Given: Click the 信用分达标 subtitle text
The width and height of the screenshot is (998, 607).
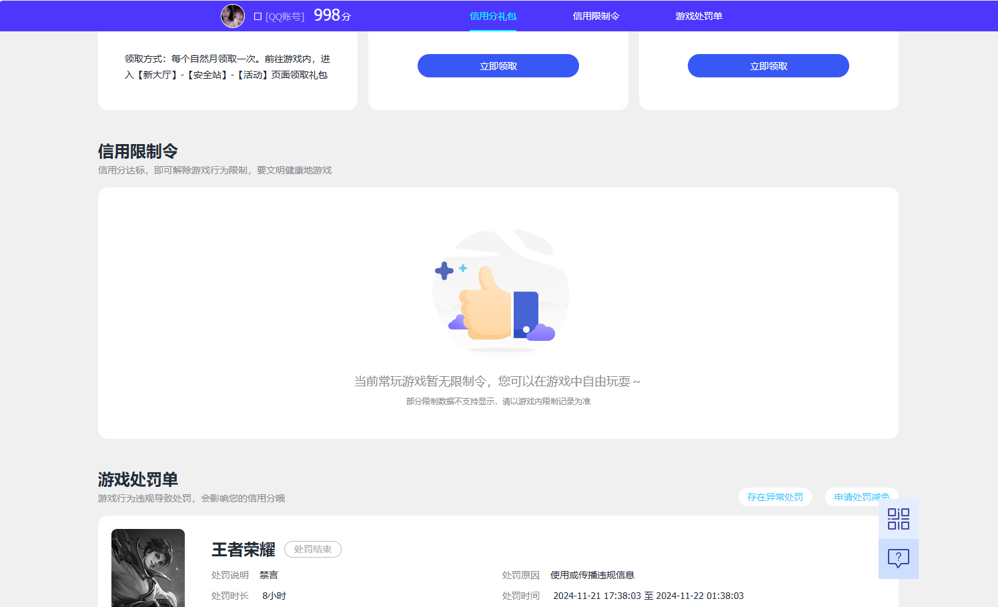Looking at the screenshot, I should [215, 170].
